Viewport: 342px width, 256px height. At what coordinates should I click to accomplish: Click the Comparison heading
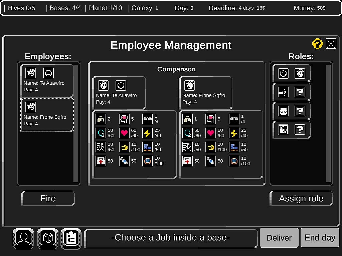point(176,69)
